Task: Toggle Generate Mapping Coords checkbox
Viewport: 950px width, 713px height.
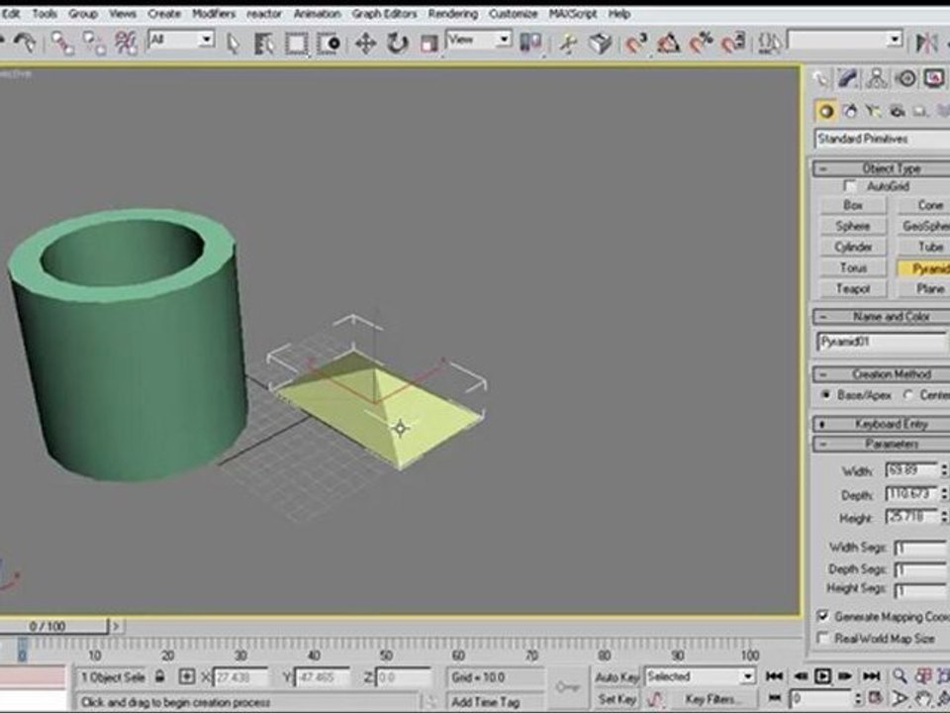Action: click(822, 617)
